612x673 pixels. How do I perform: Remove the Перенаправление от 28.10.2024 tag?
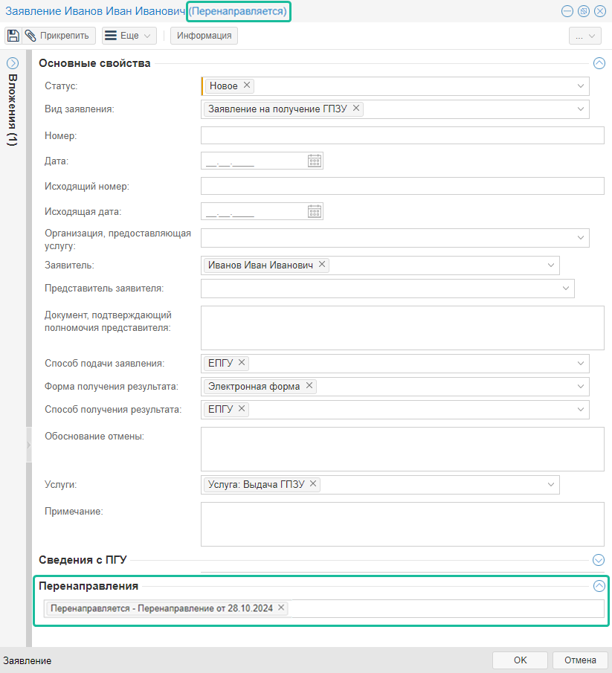tap(281, 608)
